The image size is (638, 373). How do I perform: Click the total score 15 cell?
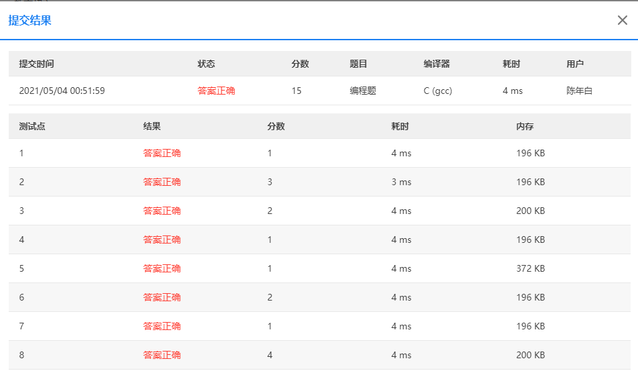tap(297, 91)
